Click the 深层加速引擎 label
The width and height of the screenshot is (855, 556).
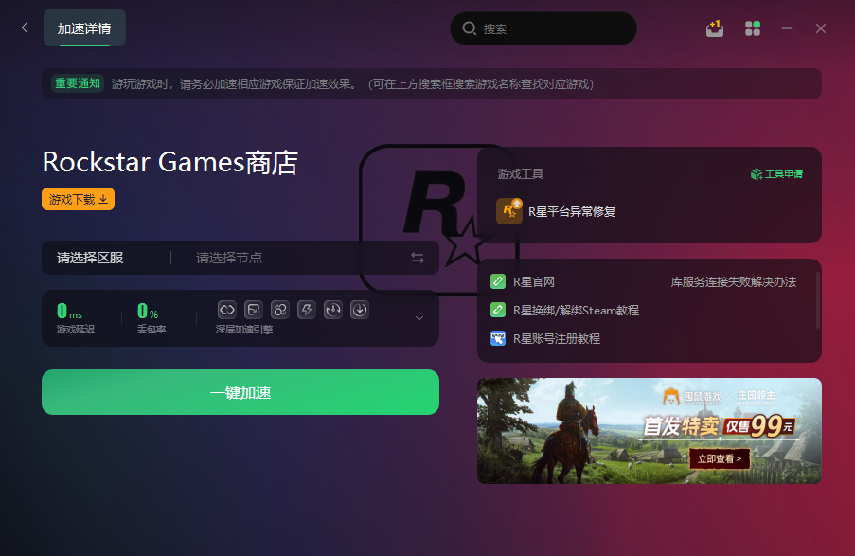point(244,329)
